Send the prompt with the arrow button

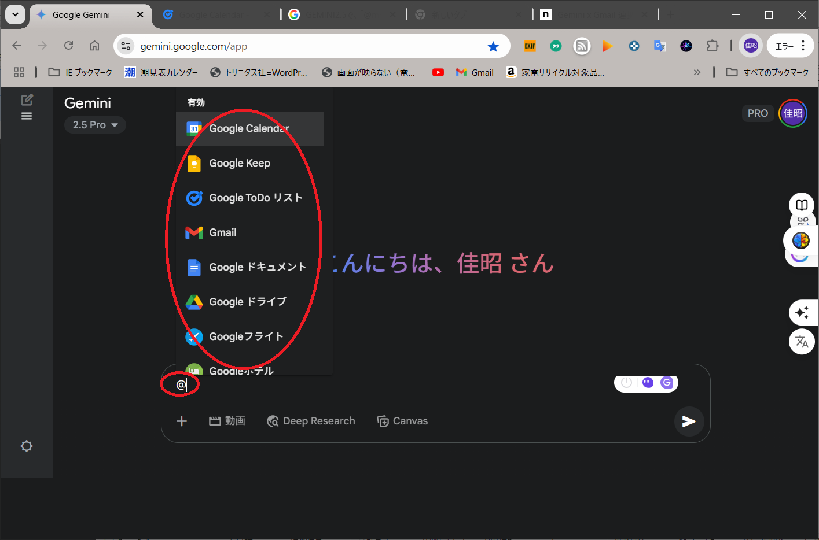(x=689, y=421)
